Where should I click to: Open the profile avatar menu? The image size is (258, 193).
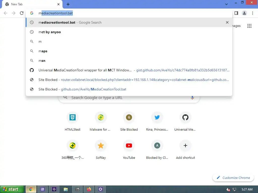[244, 13]
